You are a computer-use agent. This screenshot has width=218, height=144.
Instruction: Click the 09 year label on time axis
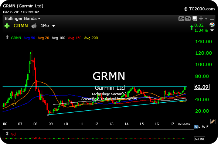click(x=51, y=124)
